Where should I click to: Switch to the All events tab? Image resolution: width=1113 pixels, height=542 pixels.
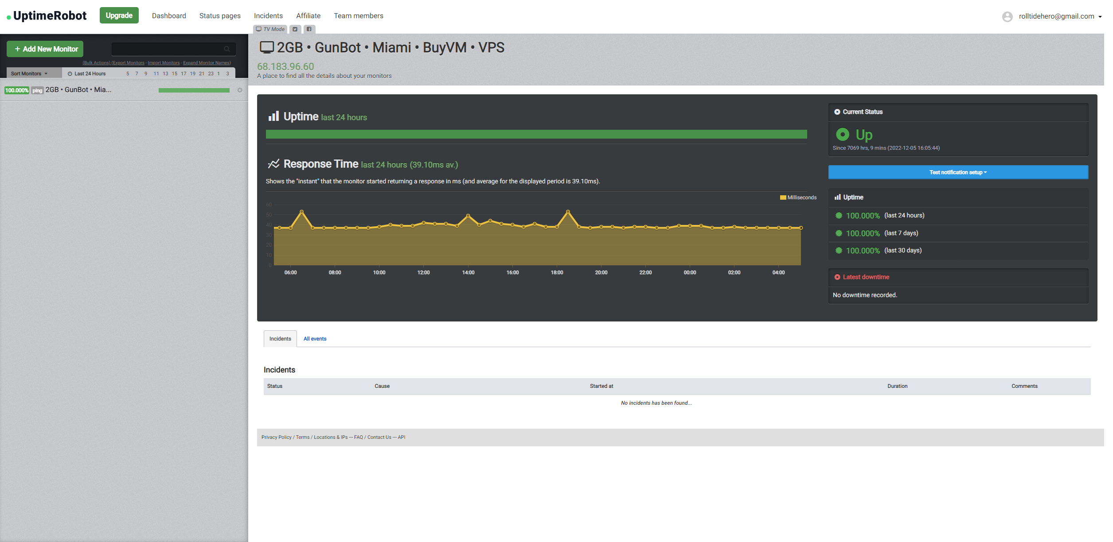(315, 339)
